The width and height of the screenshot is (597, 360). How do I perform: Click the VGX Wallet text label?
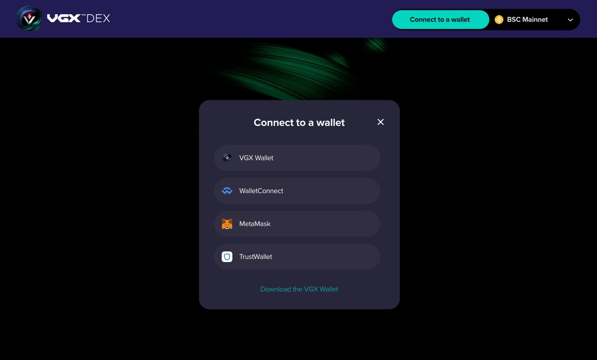pos(256,158)
